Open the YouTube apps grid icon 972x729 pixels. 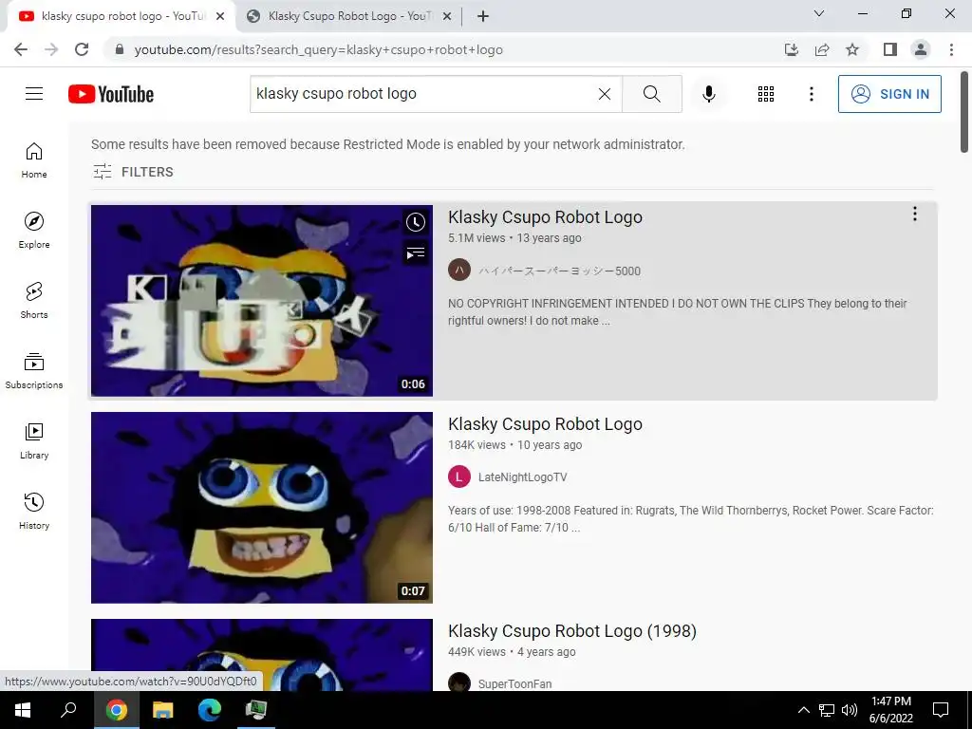point(766,94)
